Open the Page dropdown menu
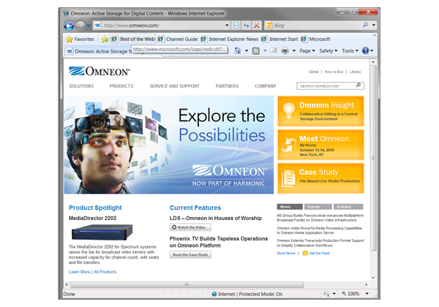The height and width of the screenshot is (307, 439). (x=307, y=51)
